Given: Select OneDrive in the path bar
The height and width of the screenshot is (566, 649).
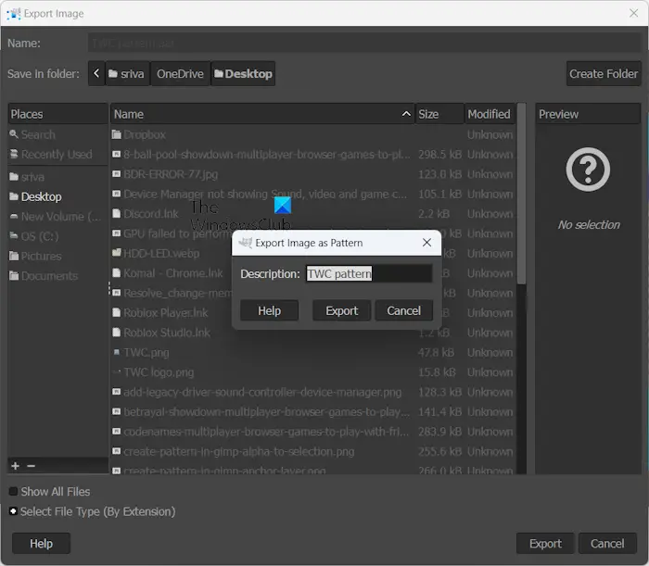Looking at the screenshot, I should tap(180, 73).
